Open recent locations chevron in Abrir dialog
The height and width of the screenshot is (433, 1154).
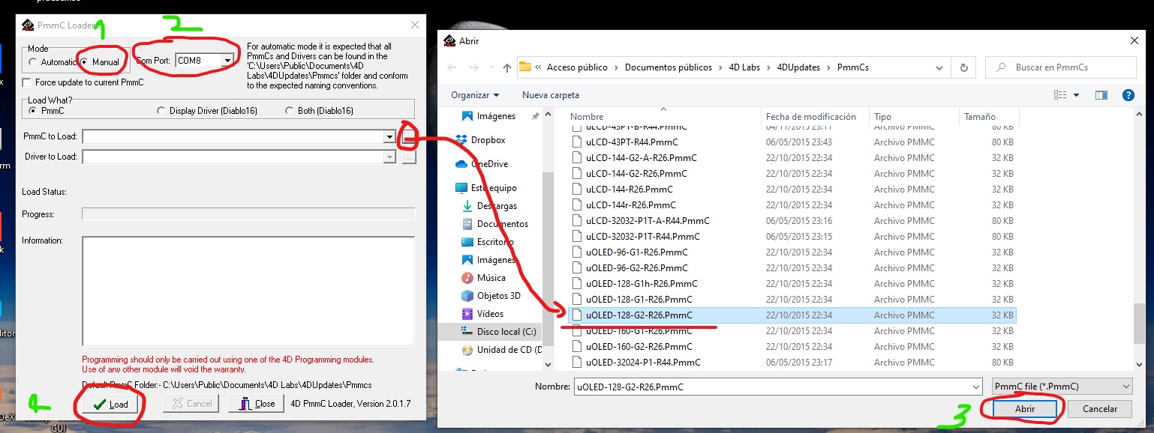492,67
